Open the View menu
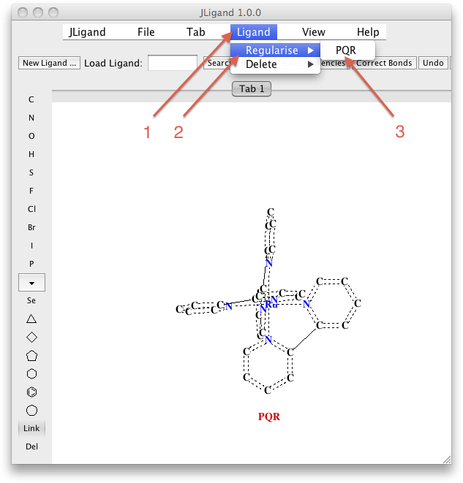The height and width of the screenshot is (483, 463). [x=313, y=32]
